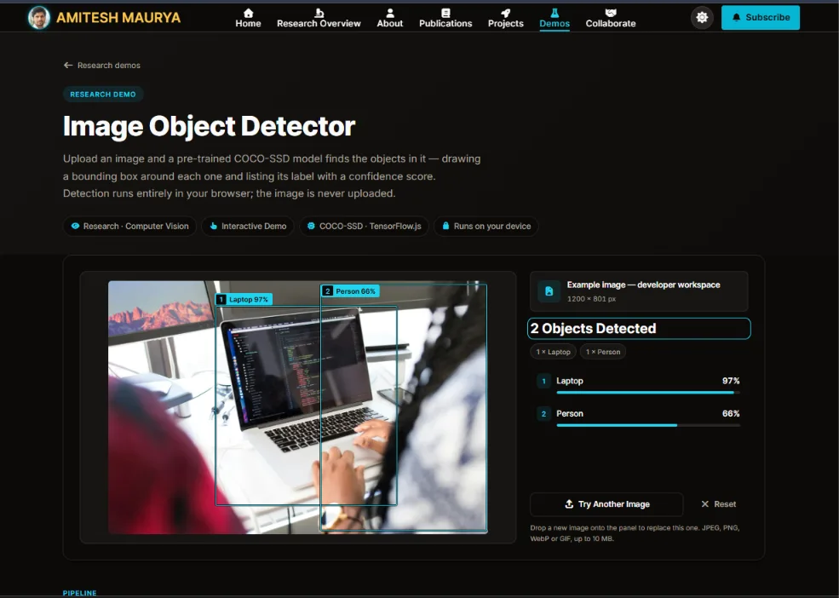
Task: Click the COCO-SSD · TensorFlow.js tag
Action: pos(364,226)
